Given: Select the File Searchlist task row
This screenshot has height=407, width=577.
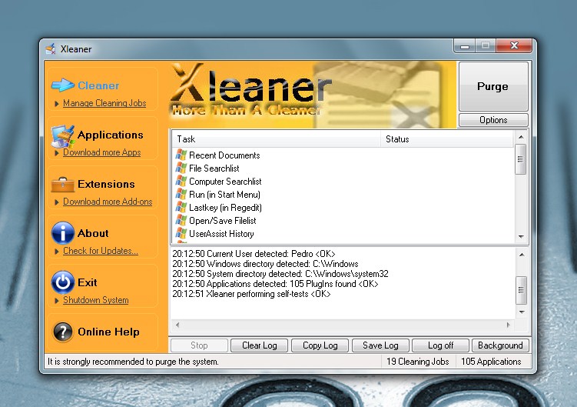Looking at the screenshot, I should pyautogui.click(x=343, y=168).
